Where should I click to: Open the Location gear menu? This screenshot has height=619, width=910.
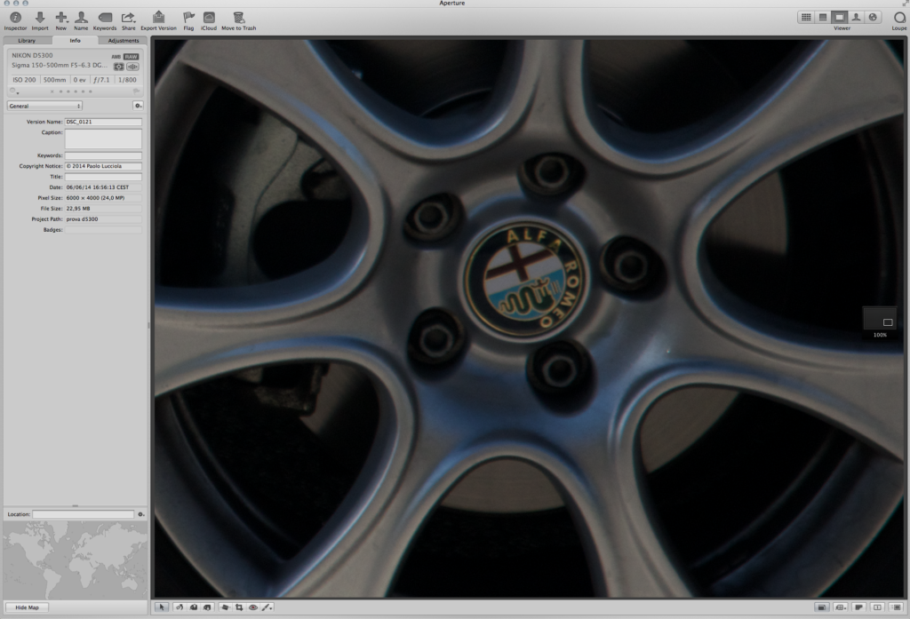click(x=140, y=514)
